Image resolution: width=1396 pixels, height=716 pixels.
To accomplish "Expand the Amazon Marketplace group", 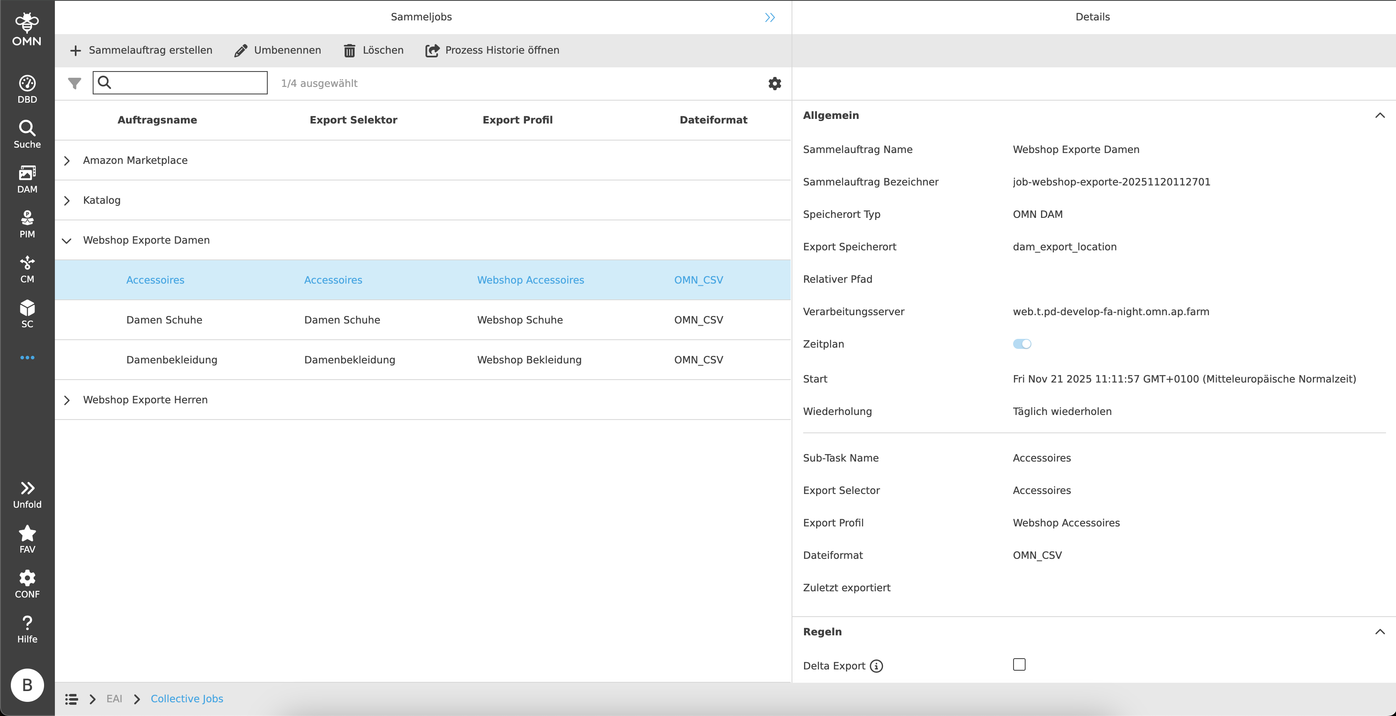I will (67, 160).
